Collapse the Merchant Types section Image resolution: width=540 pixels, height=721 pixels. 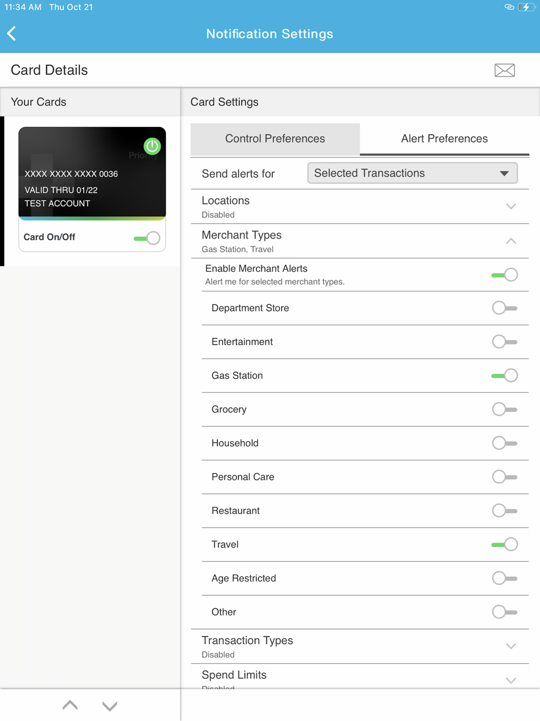pos(510,241)
